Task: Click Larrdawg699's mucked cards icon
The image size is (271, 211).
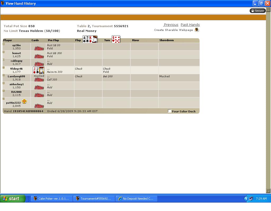Action: (x=39, y=79)
